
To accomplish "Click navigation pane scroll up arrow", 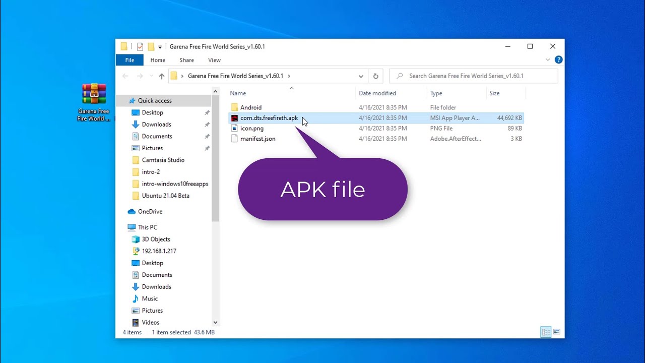I will pos(215,92).
